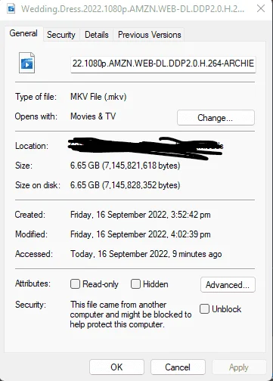
Task: Click the Modified date and time value
Action: (141, 234)
